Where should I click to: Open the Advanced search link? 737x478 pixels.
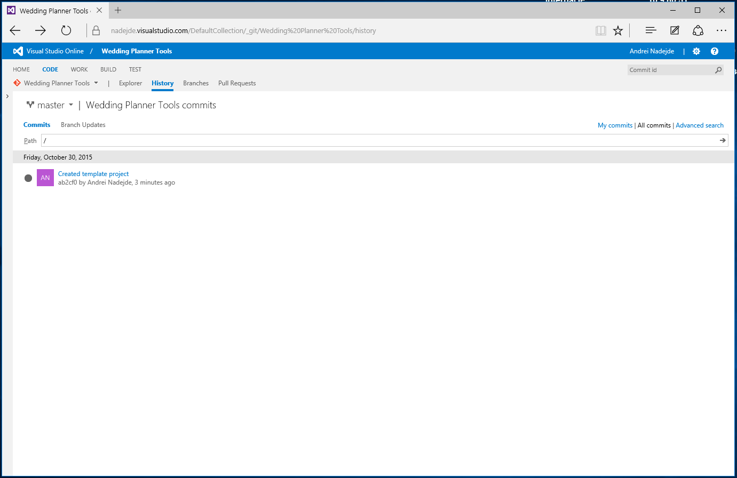point(699,125)
